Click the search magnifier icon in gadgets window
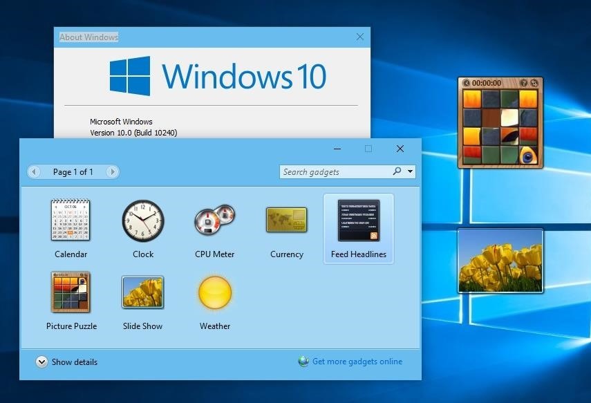 coord(397,171)
